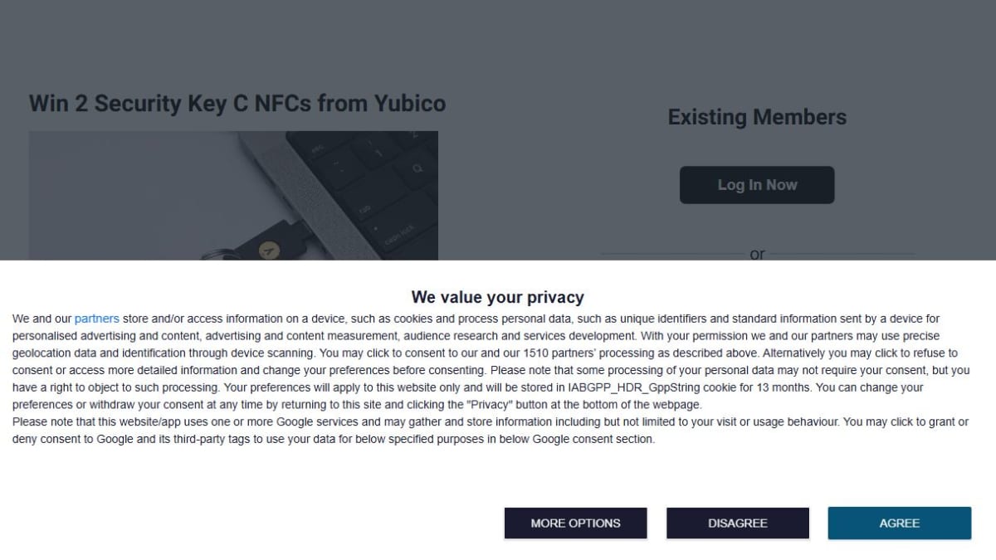Click the Google consent section paragraph
996x560 pixels.
click(490, 431)
